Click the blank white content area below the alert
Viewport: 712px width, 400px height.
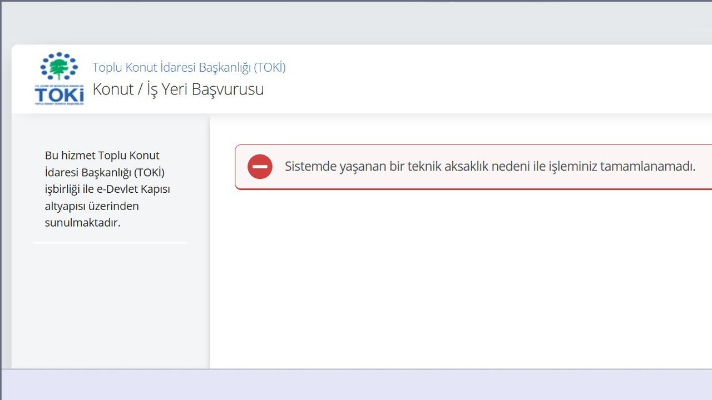pyautogui.click(x=461, y=278)
